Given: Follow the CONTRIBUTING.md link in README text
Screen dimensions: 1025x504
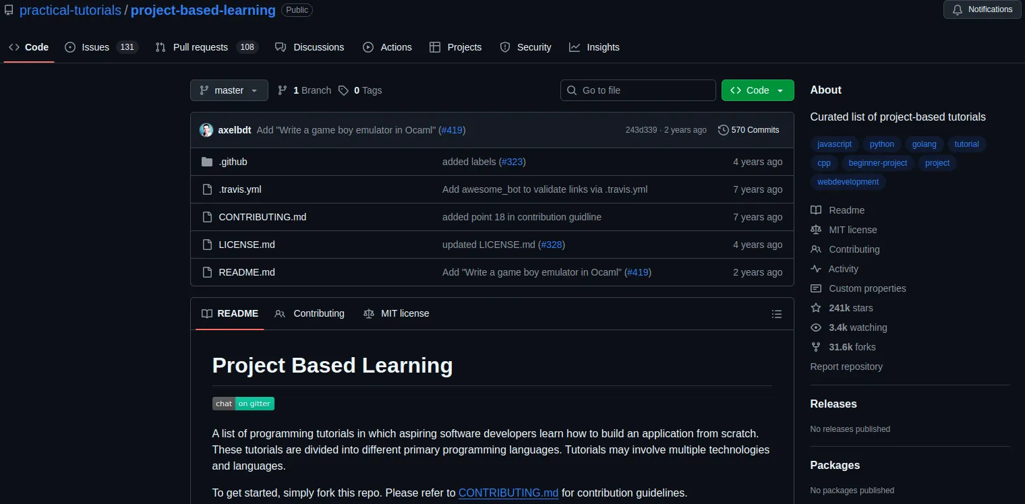Looking at the screenshot, I should point(508,493).
